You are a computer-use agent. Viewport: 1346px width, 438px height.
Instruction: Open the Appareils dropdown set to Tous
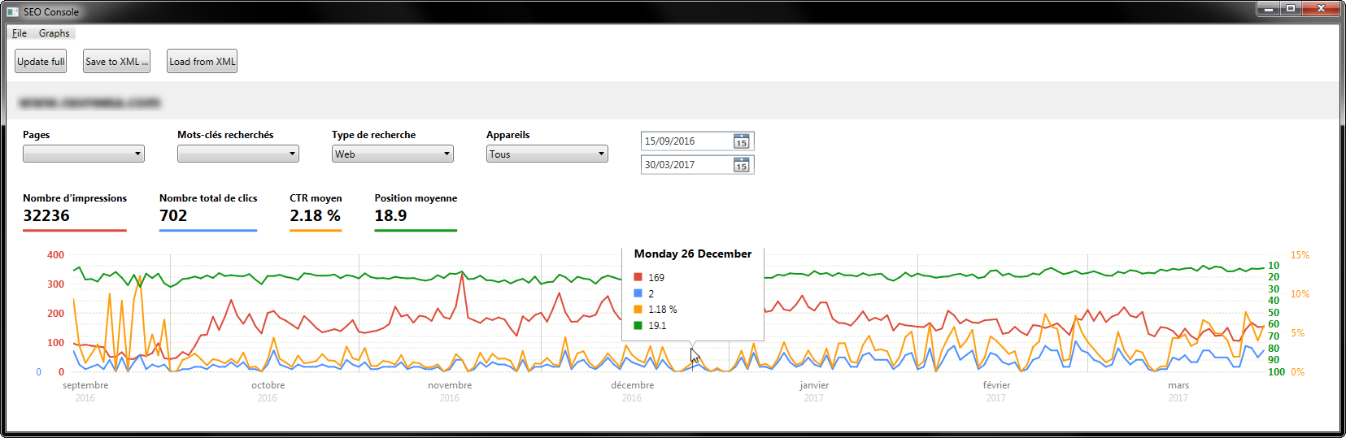pos(547,154)
